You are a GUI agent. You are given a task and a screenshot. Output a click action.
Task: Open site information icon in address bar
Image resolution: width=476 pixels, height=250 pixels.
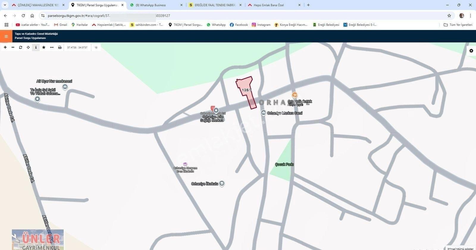tap(43, 15)
